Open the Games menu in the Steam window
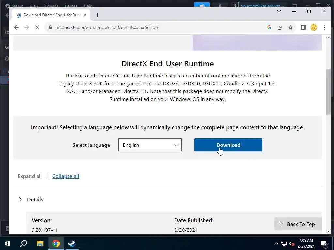The width and height of the screenshot is (334, 250). (71, 6)
